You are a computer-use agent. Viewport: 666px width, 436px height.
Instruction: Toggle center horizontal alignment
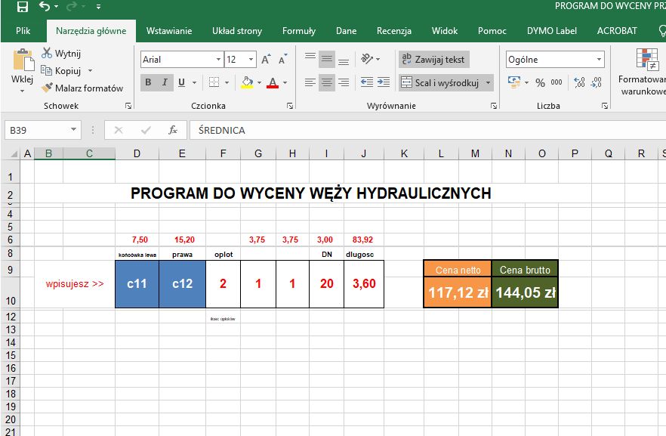click(327, 82)
